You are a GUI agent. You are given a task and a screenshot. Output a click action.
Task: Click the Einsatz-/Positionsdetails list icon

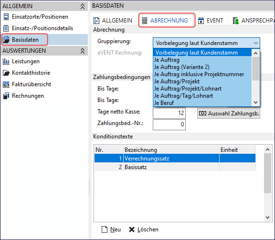tap(6, 28)
